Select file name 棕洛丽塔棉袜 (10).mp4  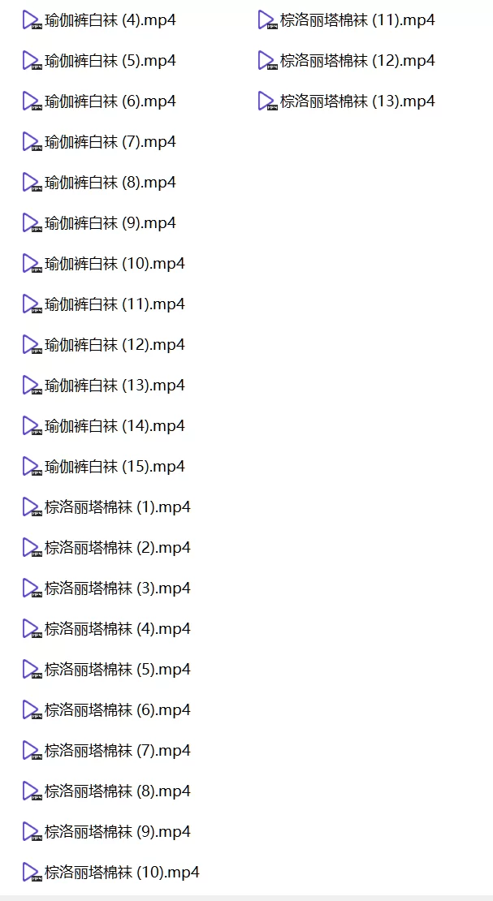coord(123,873)
